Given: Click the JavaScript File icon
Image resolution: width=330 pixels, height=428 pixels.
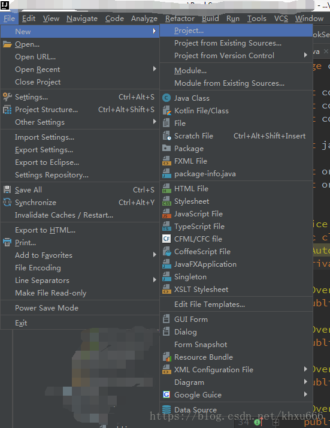Looking at the screenshot, I should pos(166,214).
